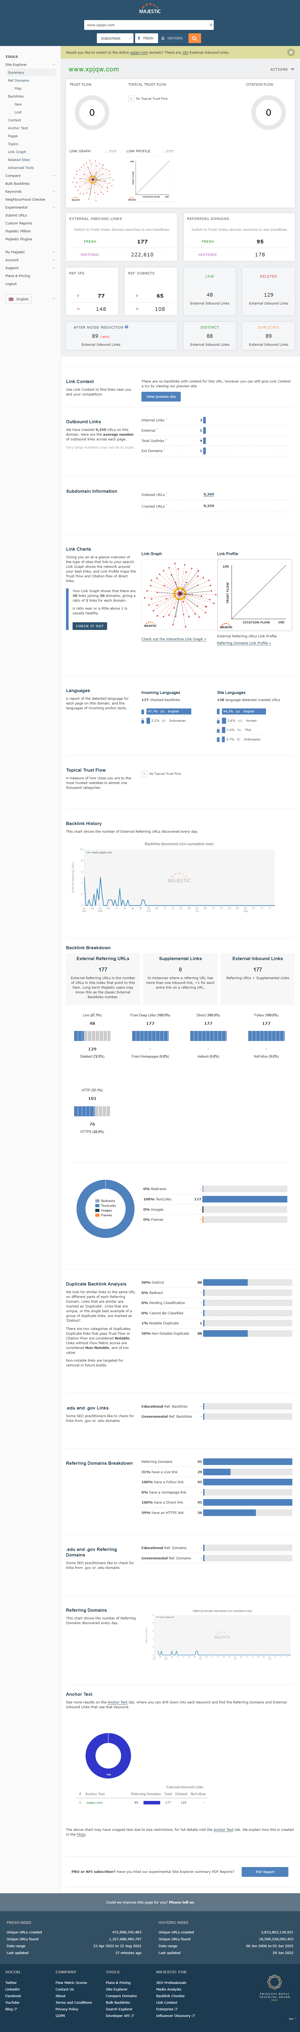Click into the URL search input field
The image size is (300, 2032).
tap(146, 25)
